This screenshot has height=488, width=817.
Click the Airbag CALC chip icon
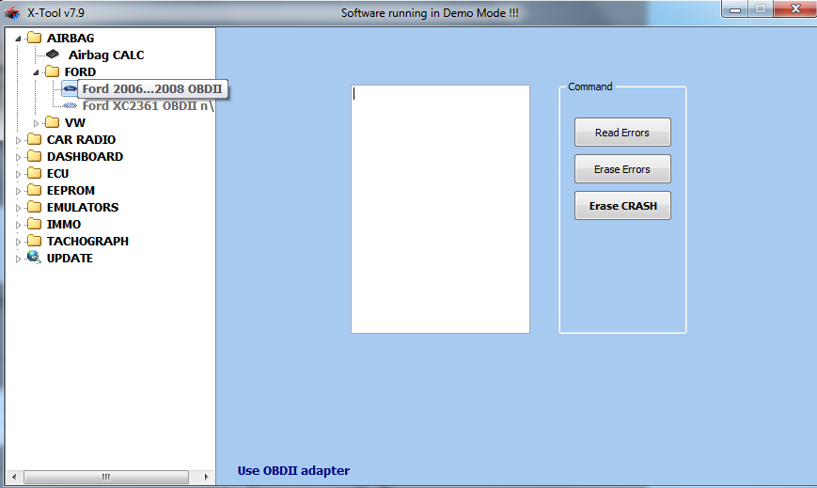[x=52, y=55]
